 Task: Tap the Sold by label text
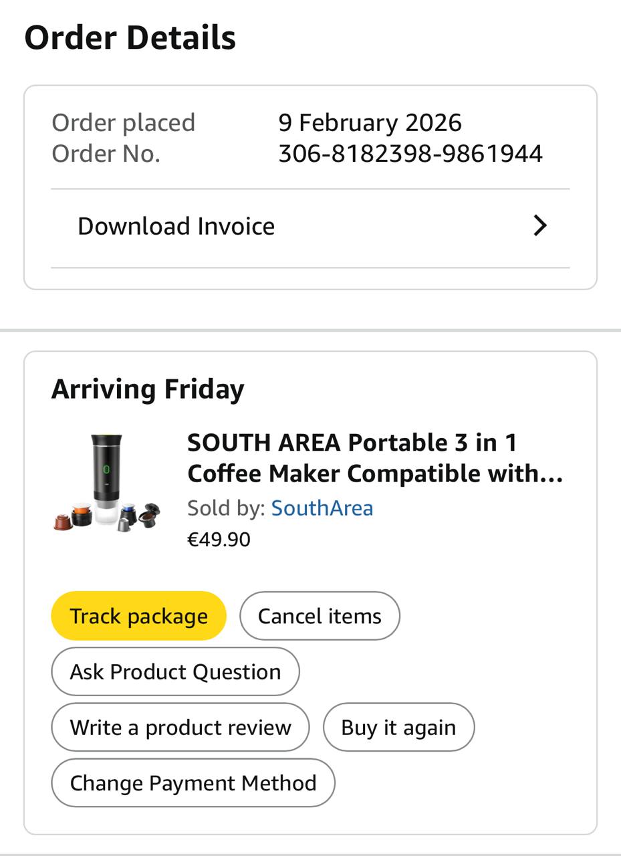tap(226, 508)
